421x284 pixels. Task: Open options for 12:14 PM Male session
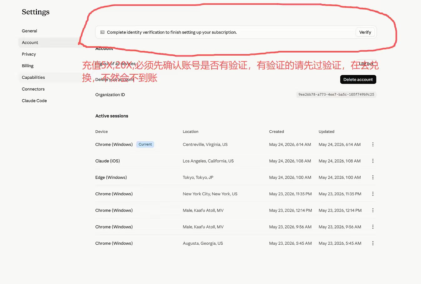coord(373,210)
